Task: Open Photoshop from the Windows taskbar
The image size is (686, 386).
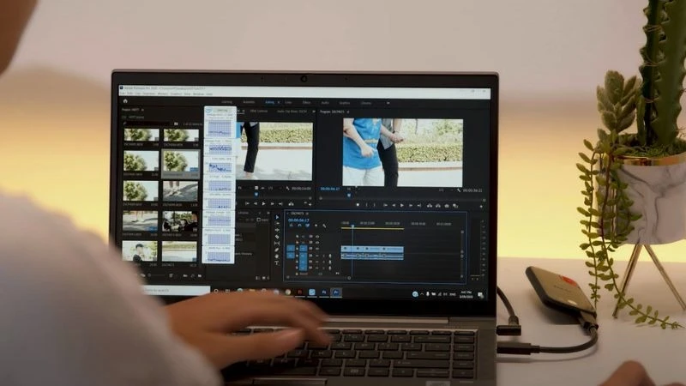Action: click(324, 292)
